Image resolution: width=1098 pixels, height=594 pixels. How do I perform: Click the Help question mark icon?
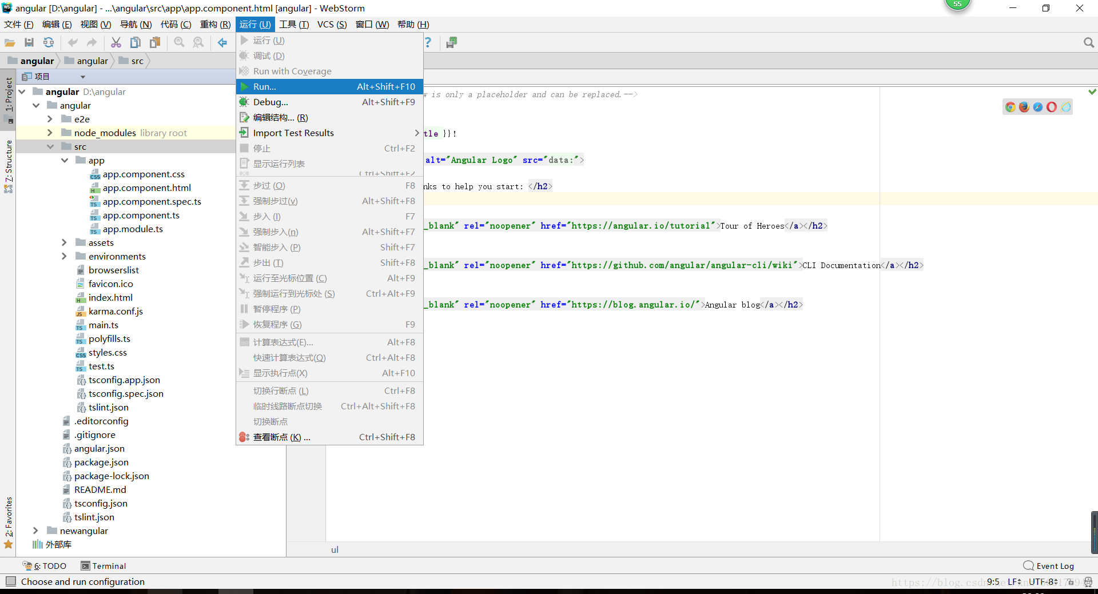(428, 42)
